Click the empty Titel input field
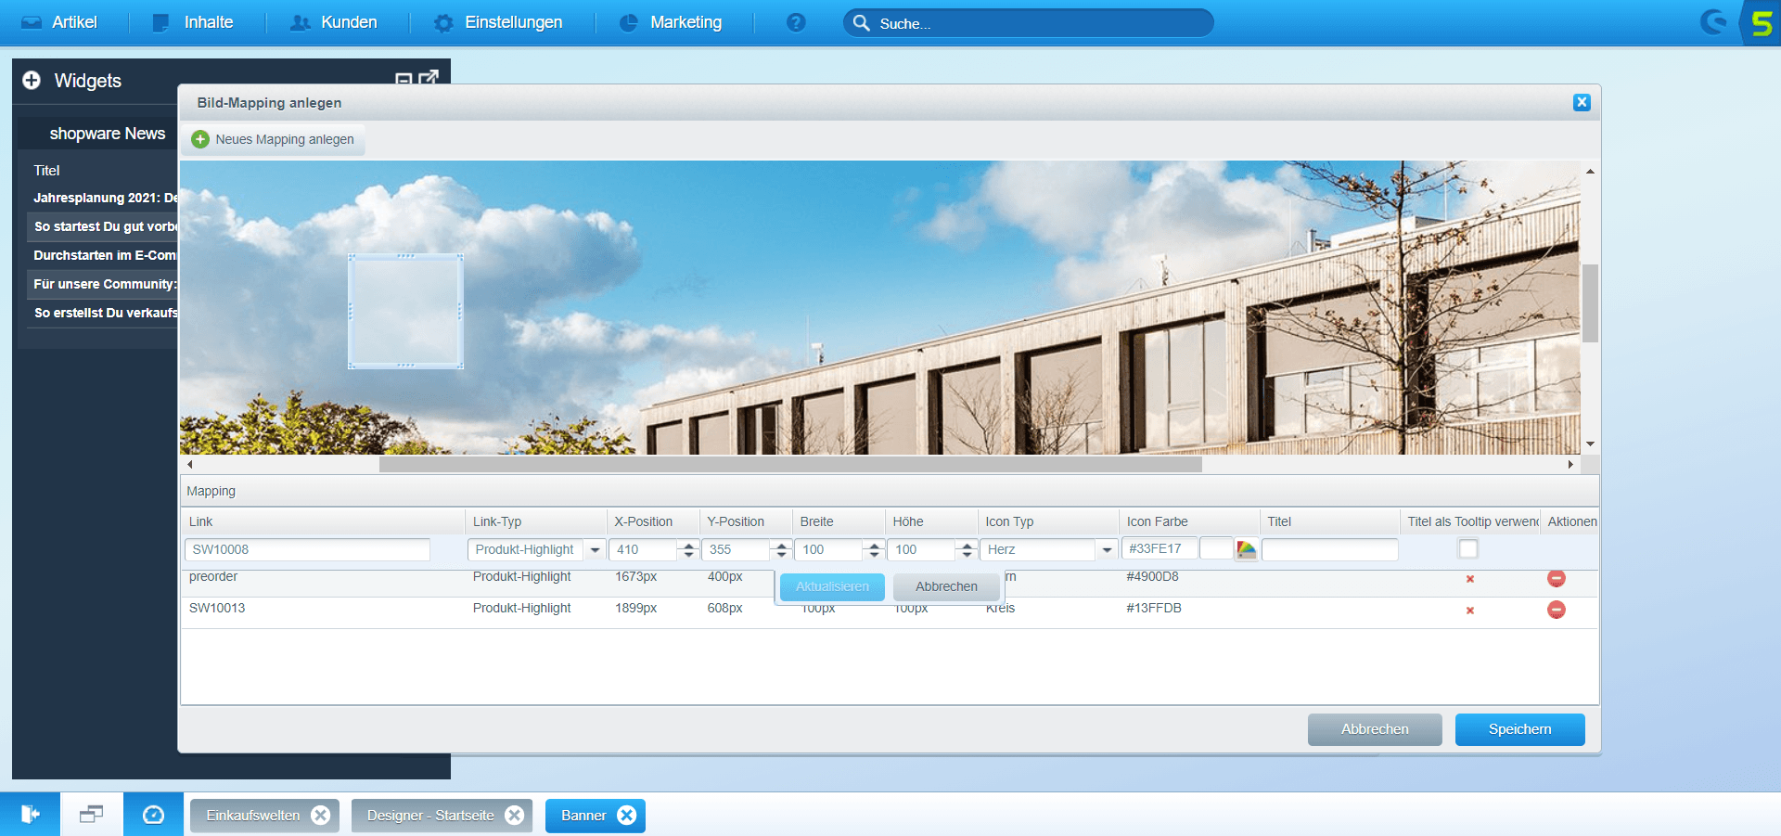This screenshot has width=1781, height=836. (1329, 550)
